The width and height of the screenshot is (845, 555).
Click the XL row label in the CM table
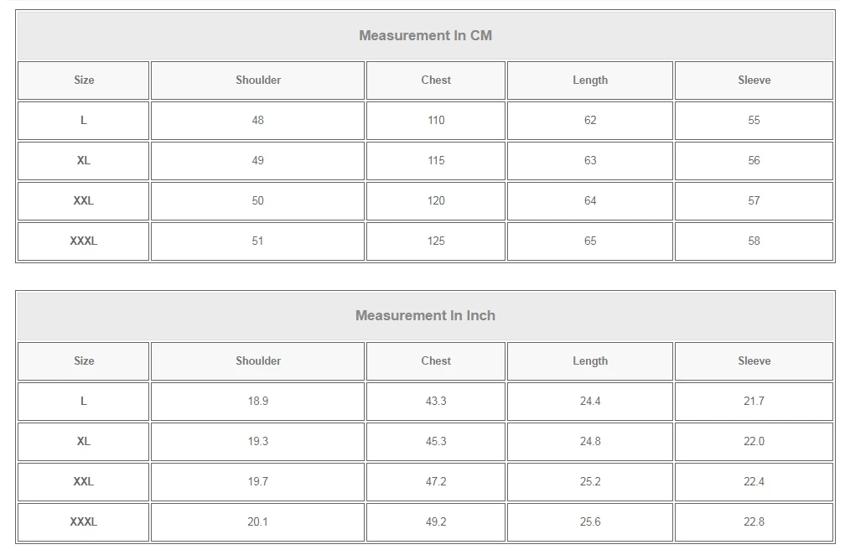pos(84,160)
